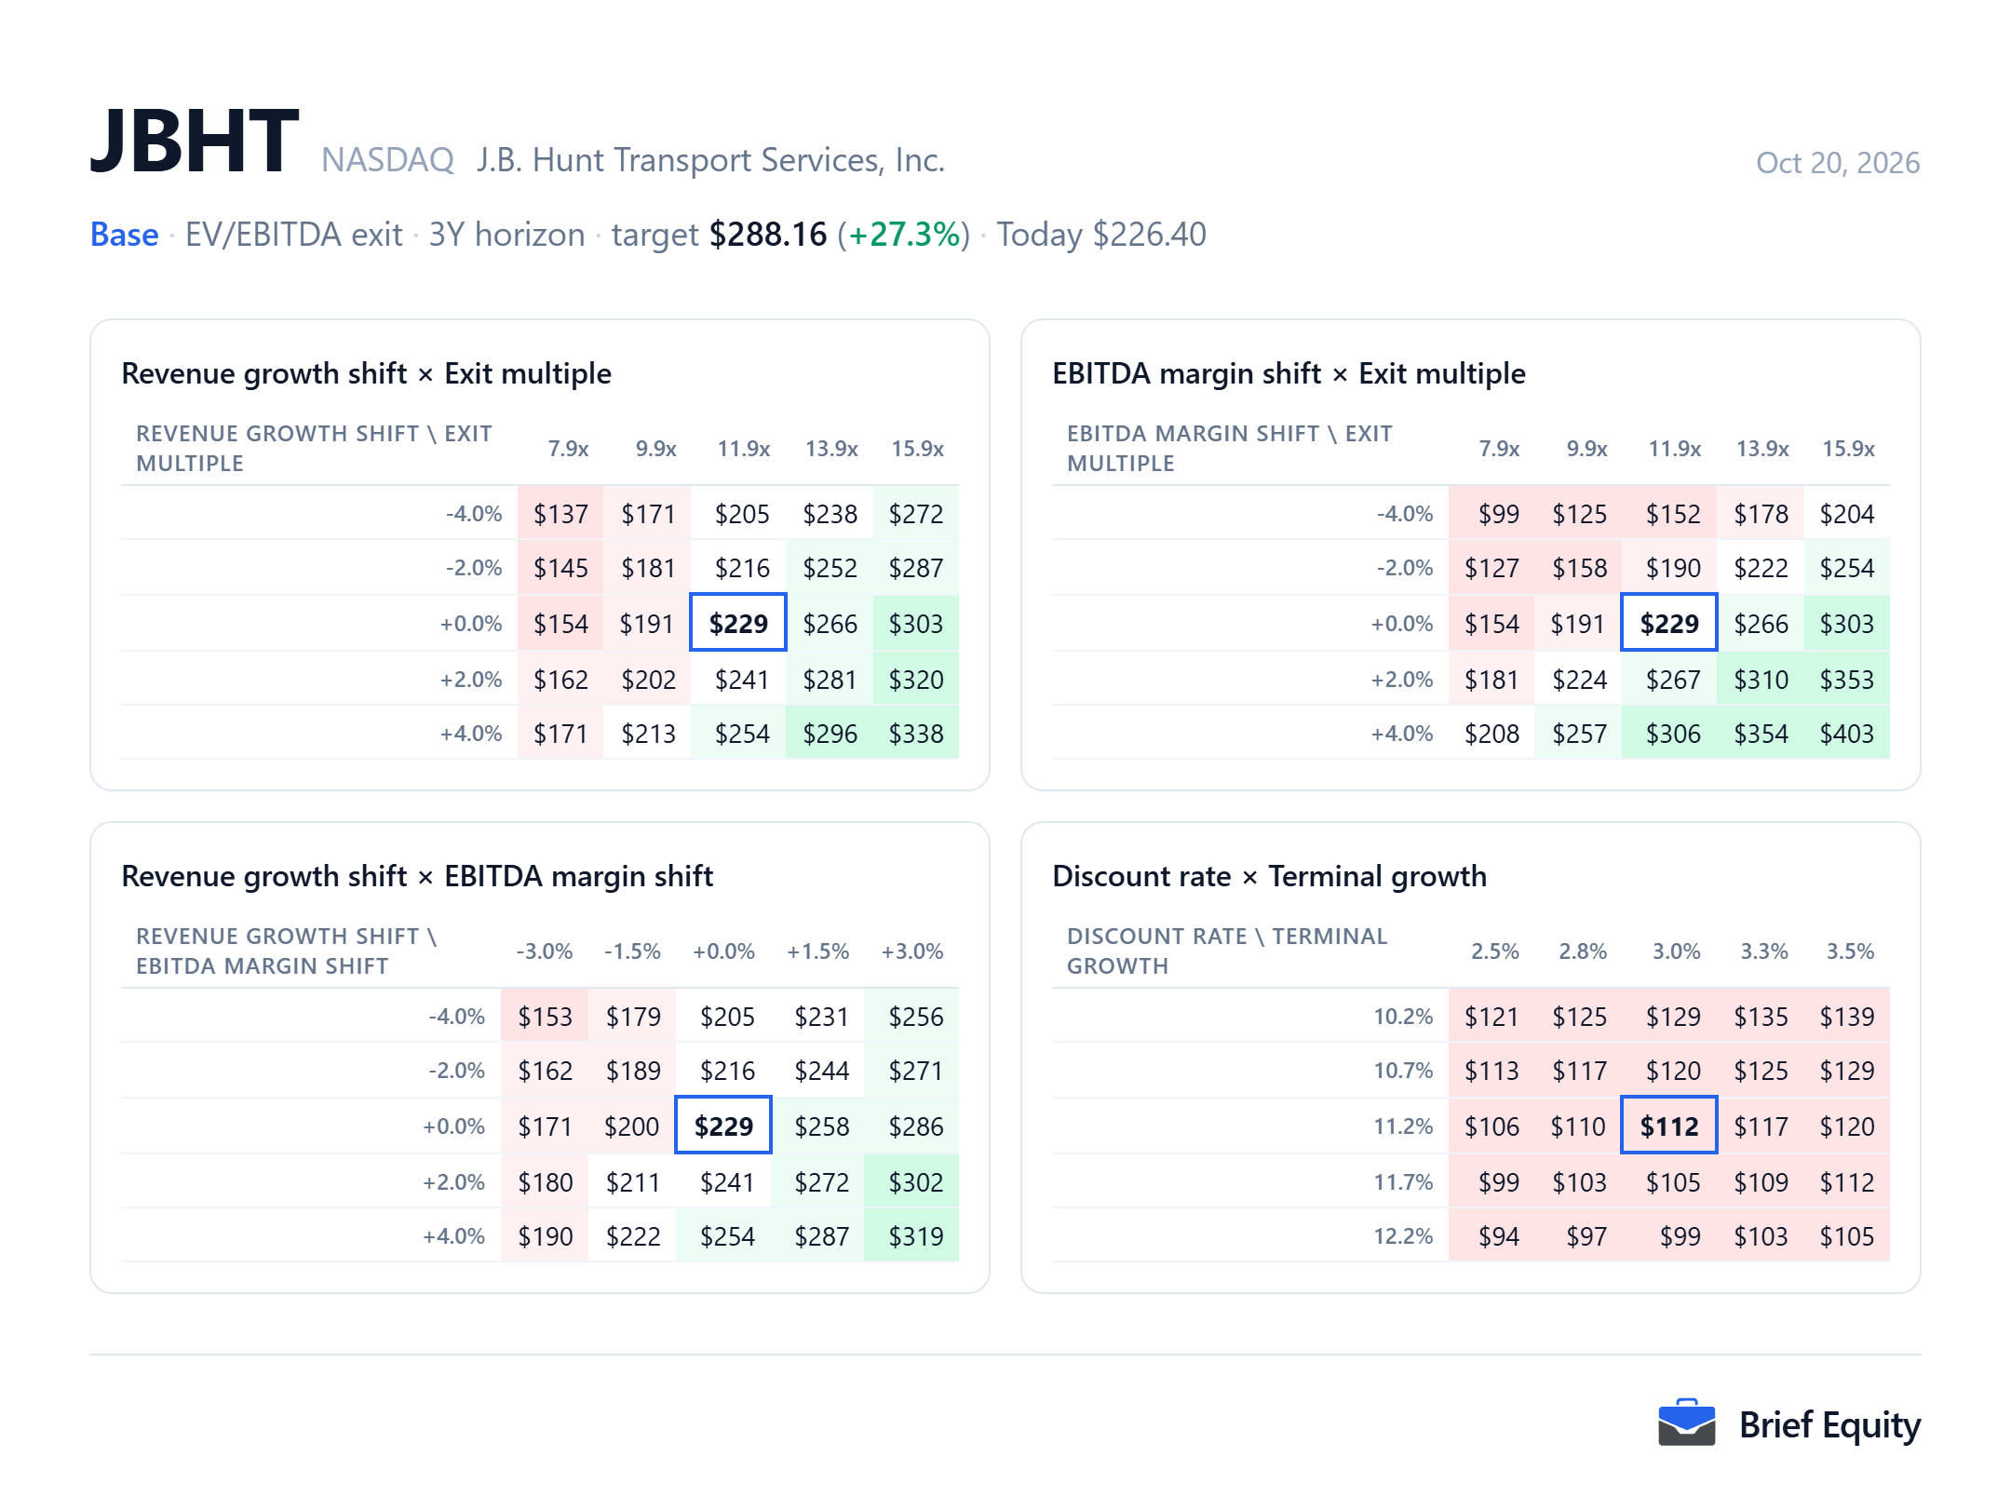Click the J.B. Hunt Transport Services company name
Viewport: 2011px width, 1497px height.
coord(710,160)
